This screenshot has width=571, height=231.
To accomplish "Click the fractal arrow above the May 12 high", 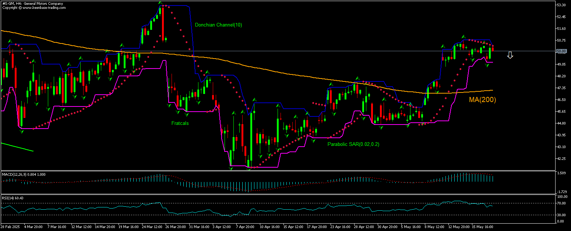I will (x=463, y=37).
